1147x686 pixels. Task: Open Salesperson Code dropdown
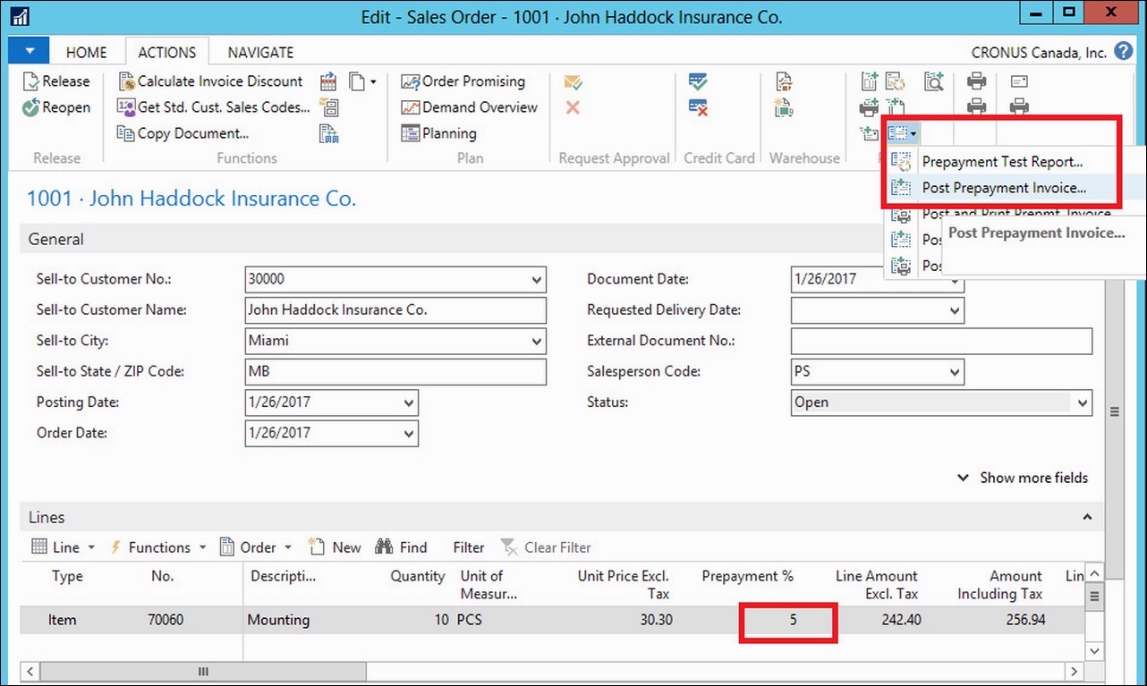(x=955, y=371)
